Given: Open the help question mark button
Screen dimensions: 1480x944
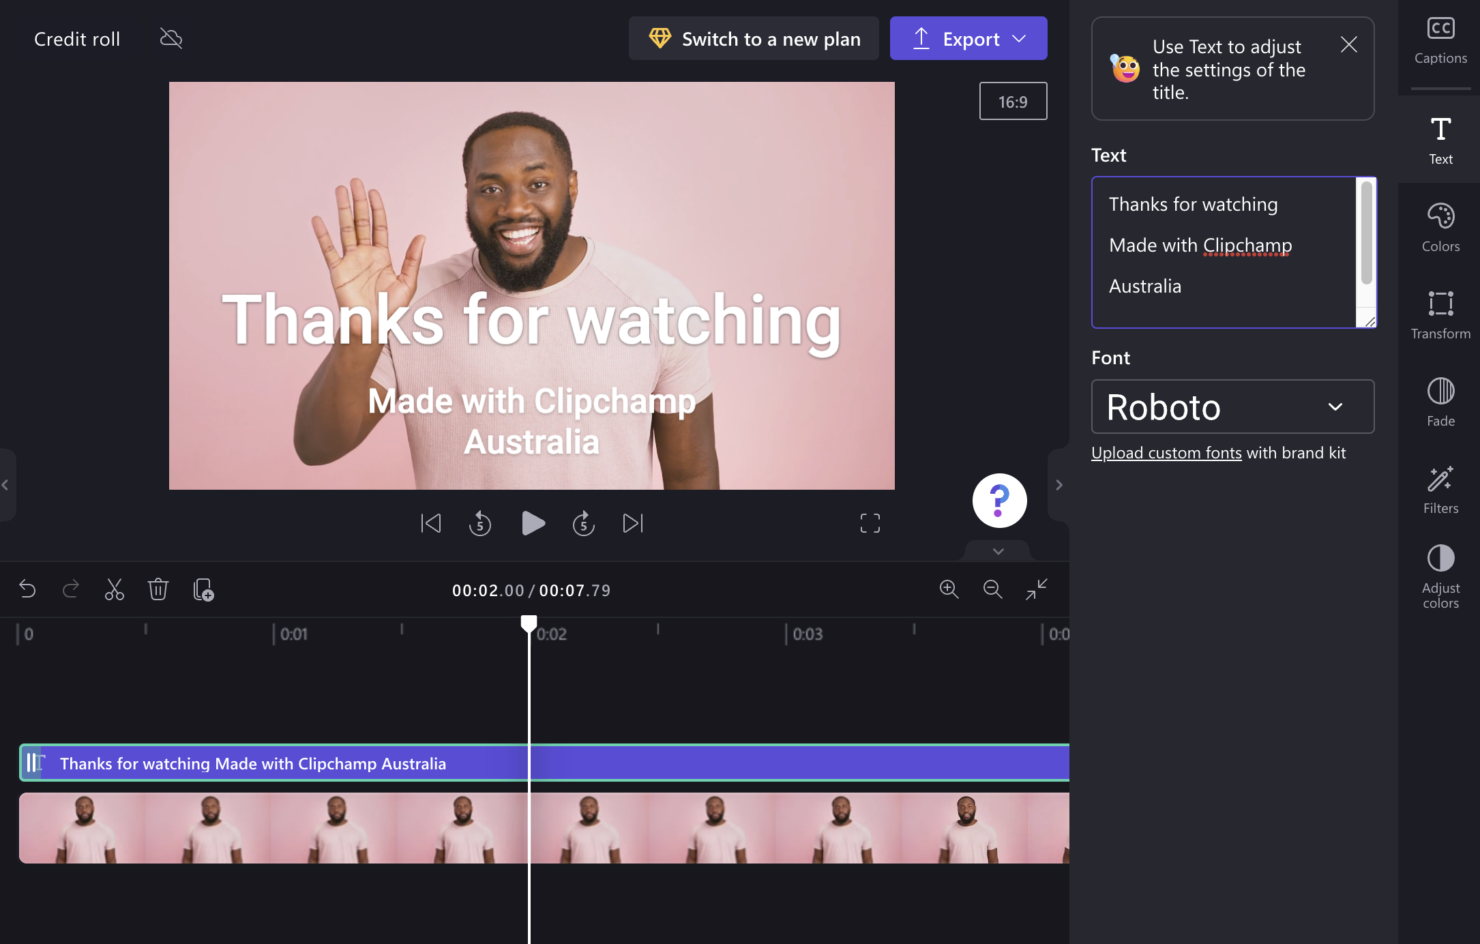Looking at the screenshot, I should click(999, 501).
